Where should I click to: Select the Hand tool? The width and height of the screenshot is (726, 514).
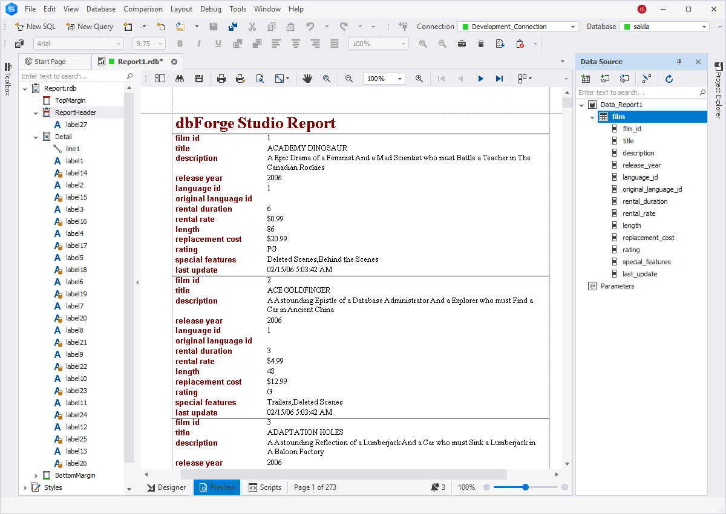[307, 79]
